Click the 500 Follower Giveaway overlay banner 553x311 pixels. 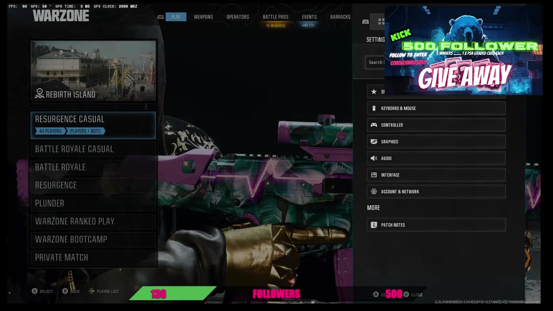tap(463, 50)
